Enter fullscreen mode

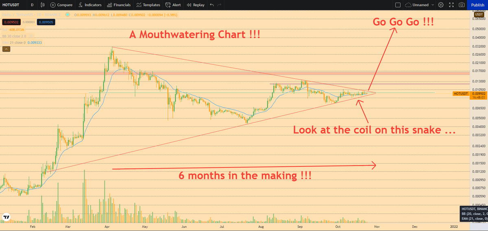tap(451, 5)
